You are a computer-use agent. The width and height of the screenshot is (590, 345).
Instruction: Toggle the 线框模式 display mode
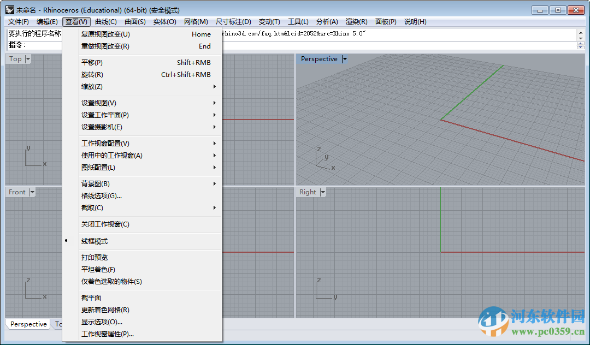click(142, 241)
